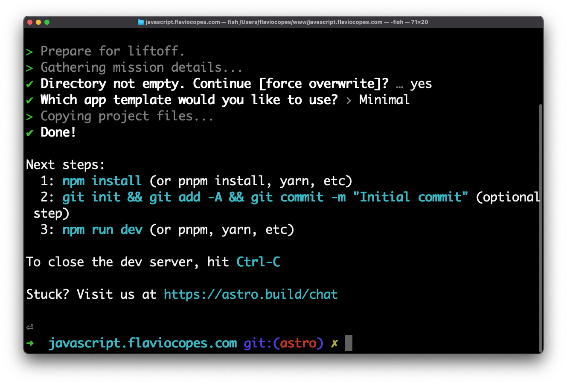Click the green arrow at the shell prompt
Viewport: 567px width, 385px height.
(30, 343)
